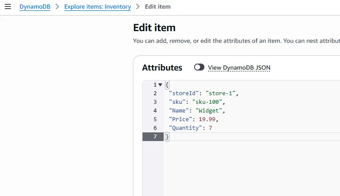The image size is (340, 196).
Task: Click the View DynamoDB JSON label
Action: [x=239, y=67]
